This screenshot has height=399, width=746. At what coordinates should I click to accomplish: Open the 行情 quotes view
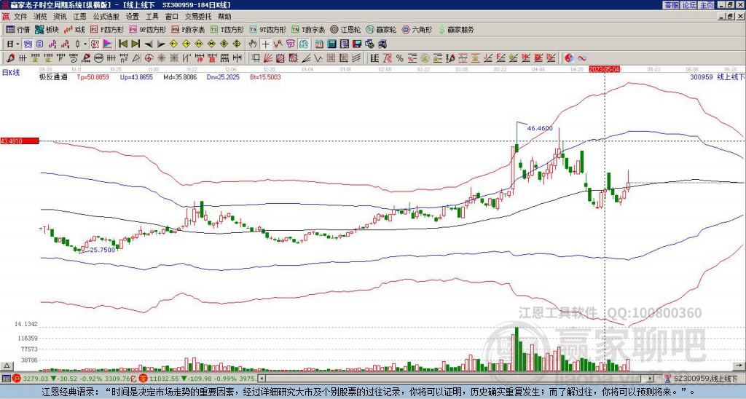pos(17,29)
